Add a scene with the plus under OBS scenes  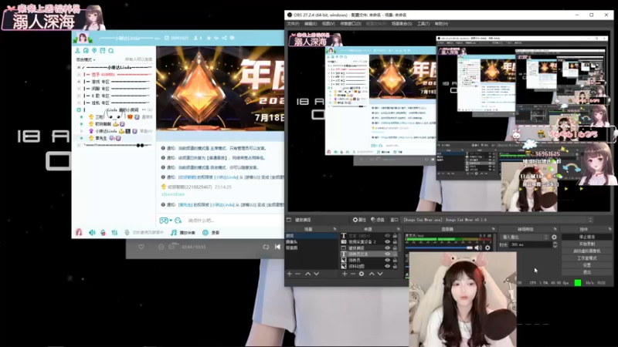290,274
